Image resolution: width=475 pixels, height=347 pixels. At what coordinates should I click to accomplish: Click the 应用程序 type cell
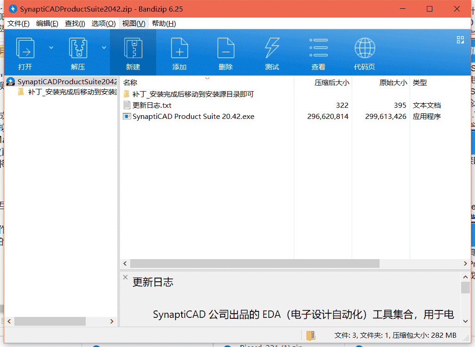click(x=426, y=117)
